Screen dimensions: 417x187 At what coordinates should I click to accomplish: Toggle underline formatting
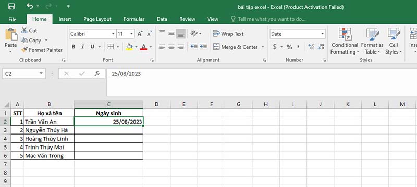[92, 47]
